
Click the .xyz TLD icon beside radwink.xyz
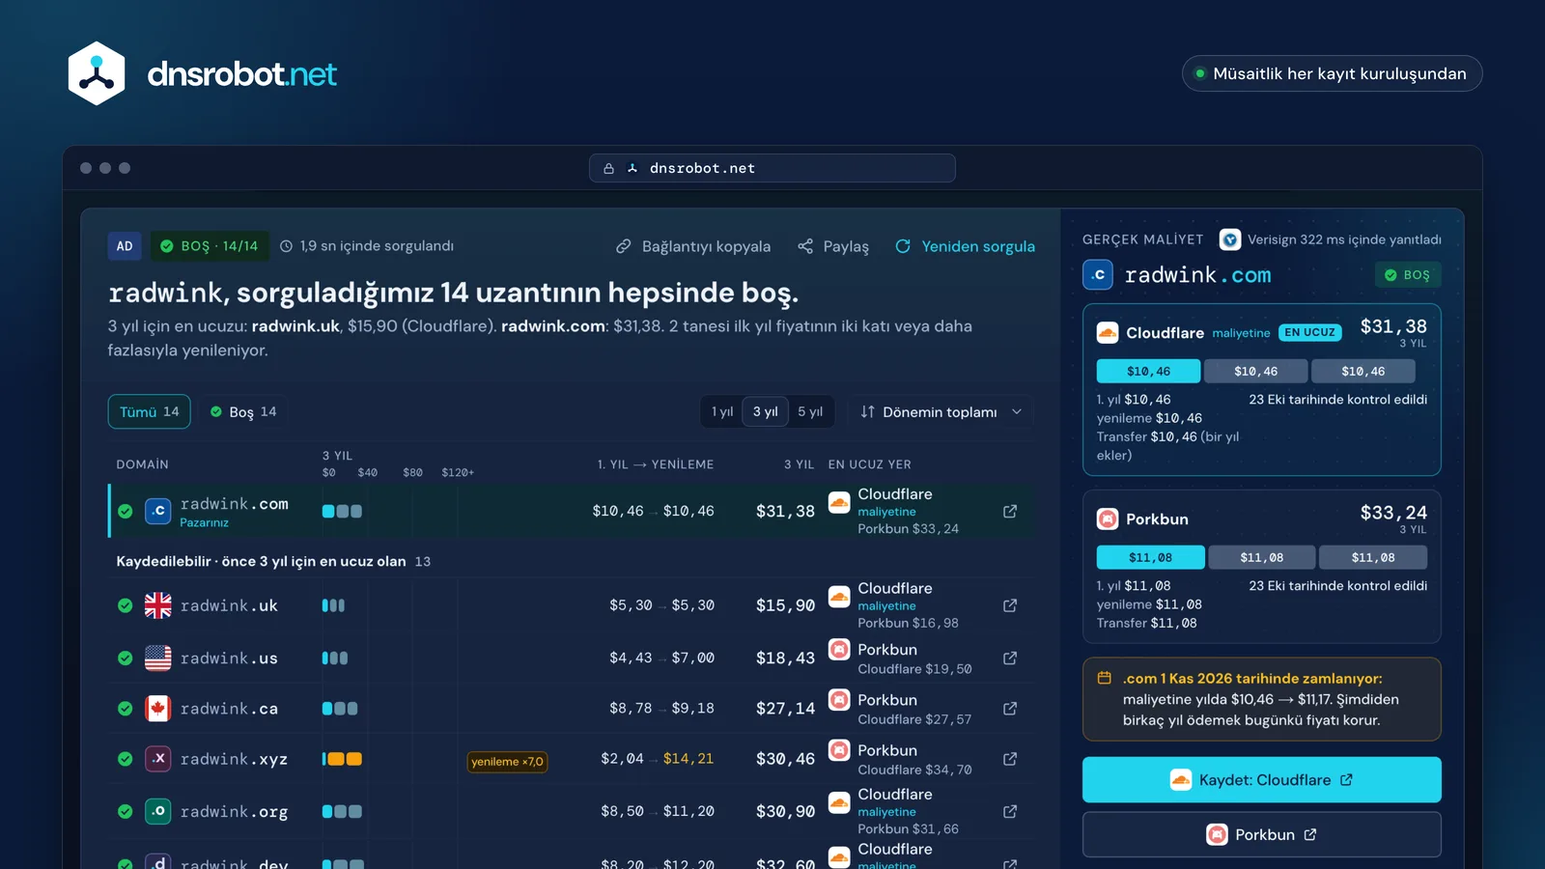(x=157, y=759)
